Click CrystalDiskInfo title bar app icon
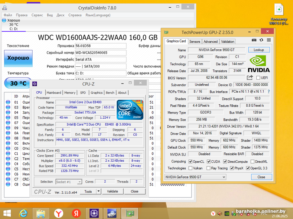Viewport: 293px width, 219px height. (5, 8)
